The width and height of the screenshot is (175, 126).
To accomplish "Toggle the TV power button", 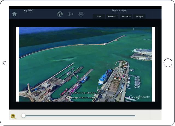I will pos(13,116).
